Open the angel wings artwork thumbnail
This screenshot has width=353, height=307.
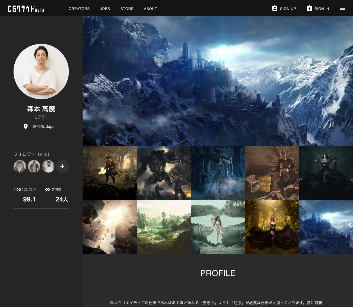tap(218, 227)
